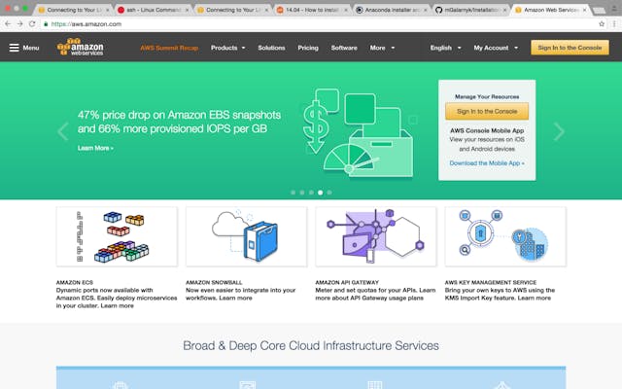Open Solutions in the navigation bar
The image size is (622, 389).
[x=271, y=48]
